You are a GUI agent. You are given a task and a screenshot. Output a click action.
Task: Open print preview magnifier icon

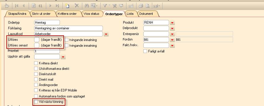(x=148, y=6)
